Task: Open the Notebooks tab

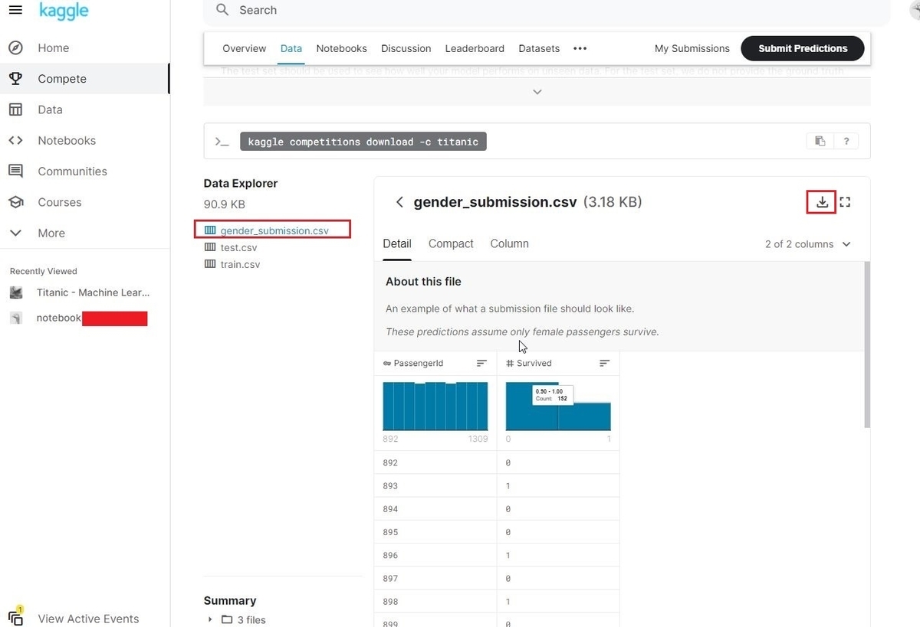Action: pyautogui.click(x=342, y=48)
